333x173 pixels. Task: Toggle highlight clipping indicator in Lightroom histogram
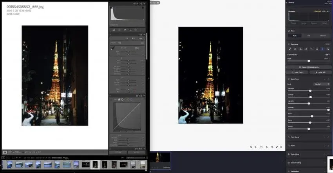143,8
